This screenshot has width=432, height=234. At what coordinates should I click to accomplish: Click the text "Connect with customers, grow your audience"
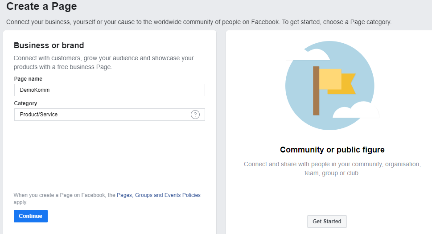(76, 58)
